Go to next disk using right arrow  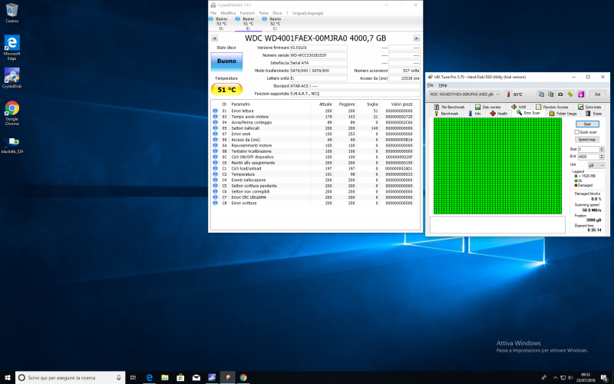(x=417, y=38)
